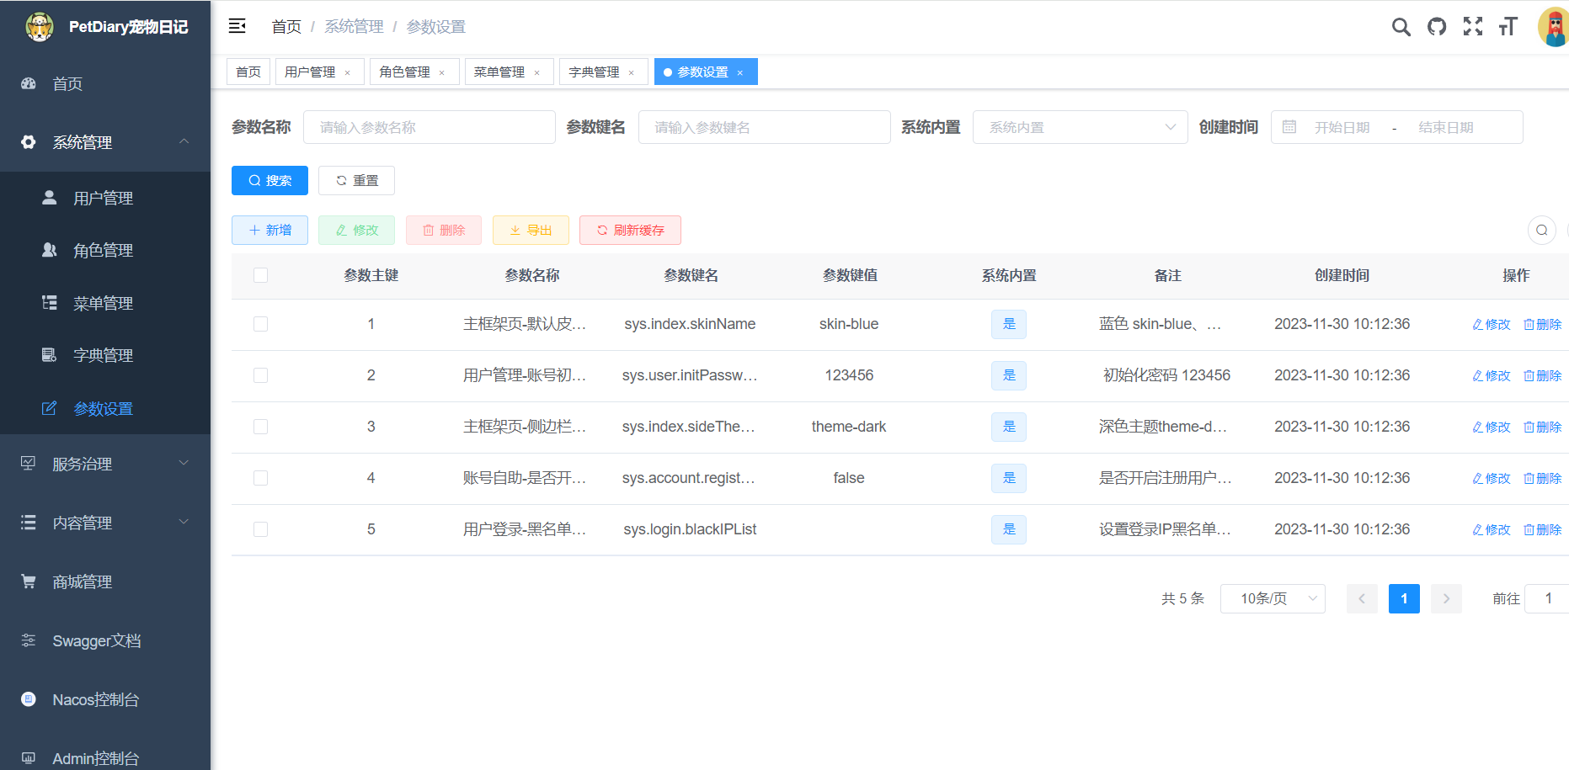The image size is (1569, 770).
Task: Check the row 2 sys.user.initPassw checkbox
Action: [x=261, y=375]
